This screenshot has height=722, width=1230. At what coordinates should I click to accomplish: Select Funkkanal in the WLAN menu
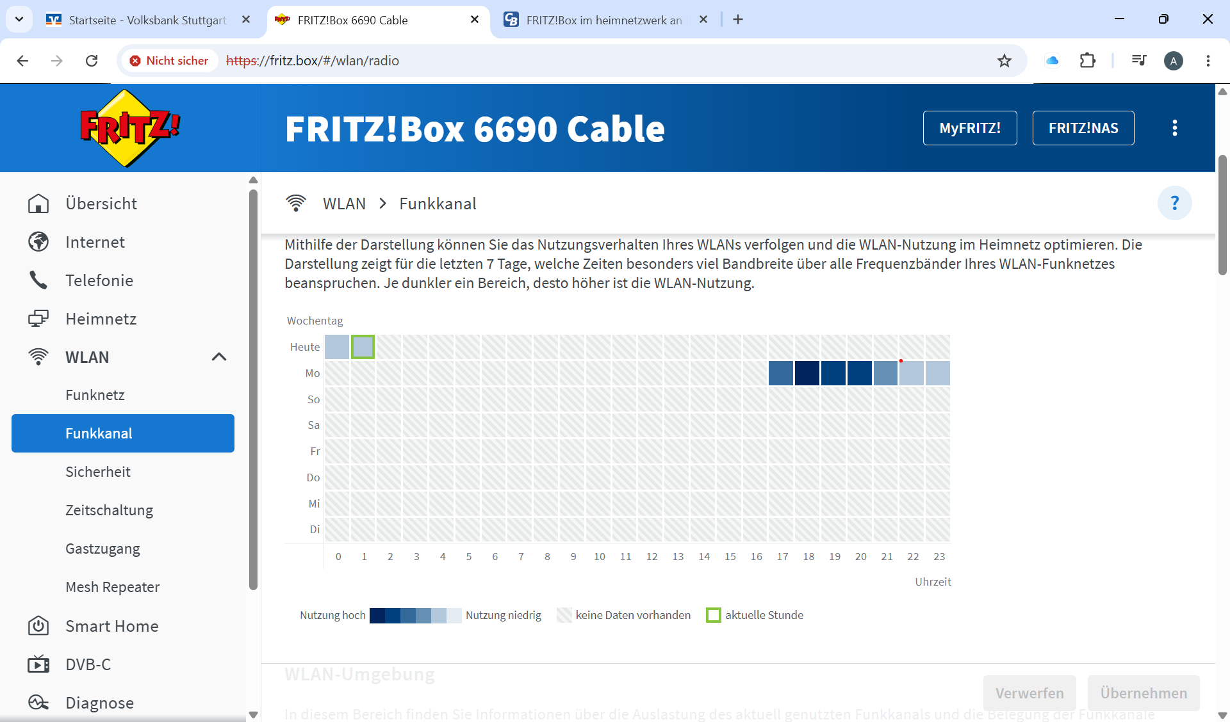(x=123, y=433)
